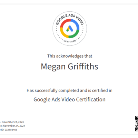Click 'Has successfully completed and is certified in'
This screenshot has width=138, height=138.
pyautogui.click(x=69, y=90)
